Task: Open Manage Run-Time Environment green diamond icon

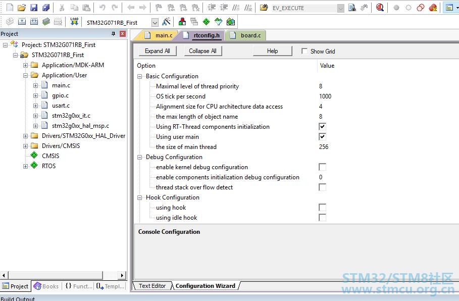Action: (x=207, y=22)
